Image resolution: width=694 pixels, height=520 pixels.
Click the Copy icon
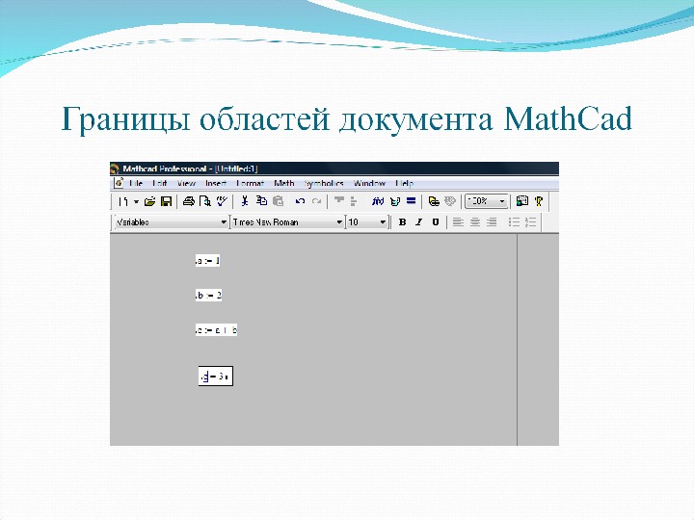tap(261, 201)
